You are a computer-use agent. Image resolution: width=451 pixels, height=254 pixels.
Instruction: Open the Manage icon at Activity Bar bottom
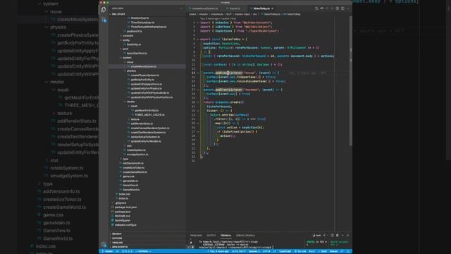tap(104, 245)
